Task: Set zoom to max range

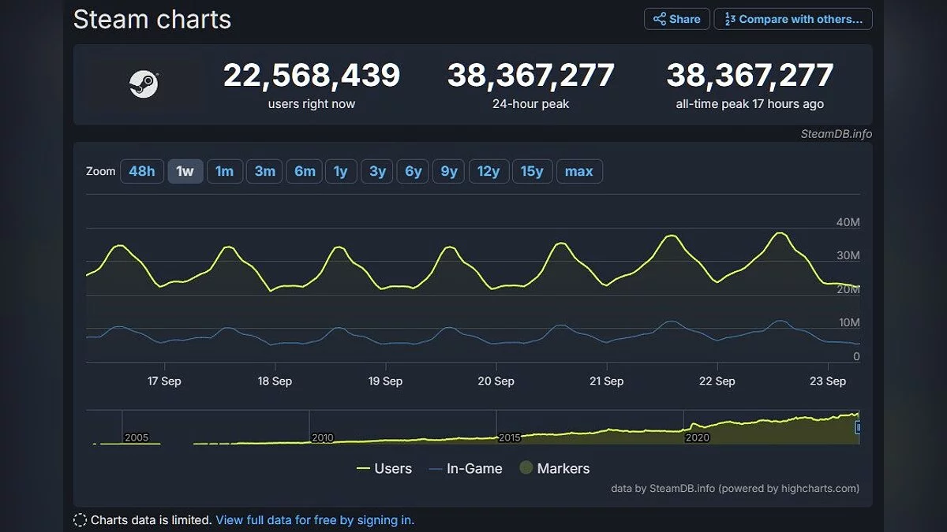Action: pyautogui.click(x=579, y=171)
